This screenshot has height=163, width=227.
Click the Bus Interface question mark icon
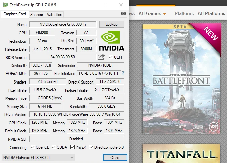[x=123, y=73]
